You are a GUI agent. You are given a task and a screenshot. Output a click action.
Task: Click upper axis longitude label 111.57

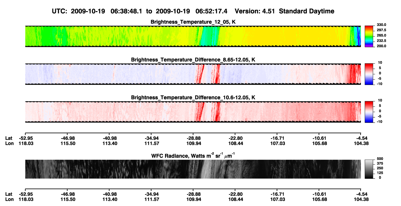151,143
